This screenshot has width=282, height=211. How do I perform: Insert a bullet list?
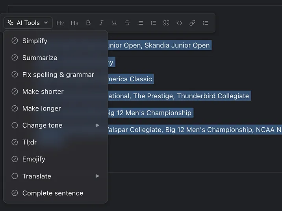pyautogui.click(x=140, y=23)
